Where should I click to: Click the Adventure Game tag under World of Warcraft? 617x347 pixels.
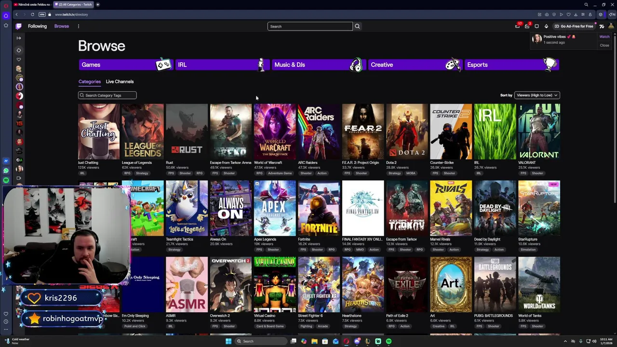coord(280,173)
